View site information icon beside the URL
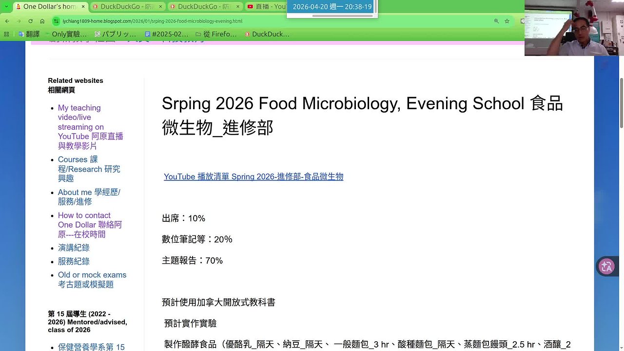624x351 pixels. point(57,21)
